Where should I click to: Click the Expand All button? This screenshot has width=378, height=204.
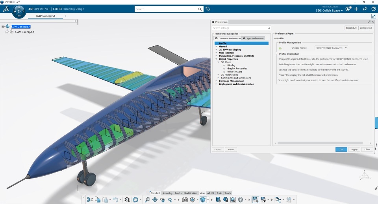(351, 28)
